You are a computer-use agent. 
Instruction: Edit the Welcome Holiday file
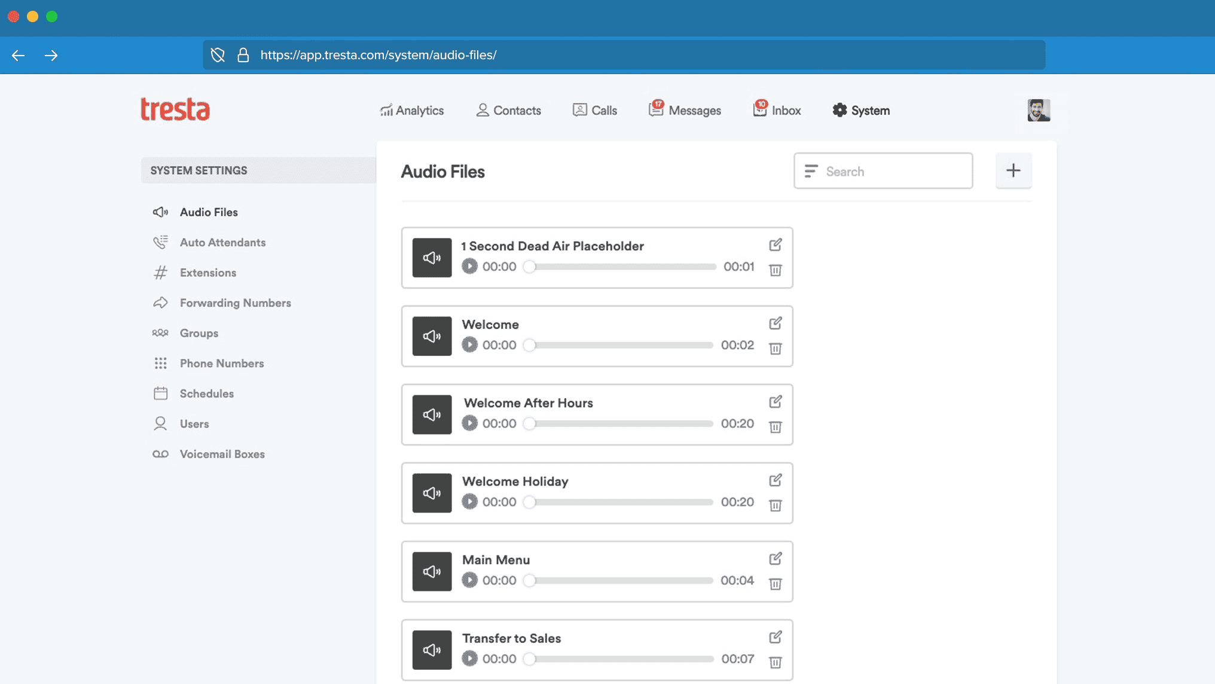pos(776,480)
